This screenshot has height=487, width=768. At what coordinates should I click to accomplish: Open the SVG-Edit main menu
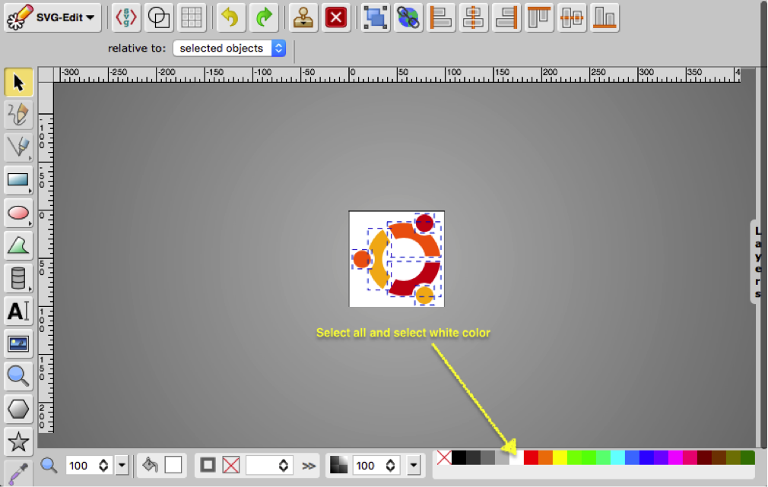coord(52,17)
